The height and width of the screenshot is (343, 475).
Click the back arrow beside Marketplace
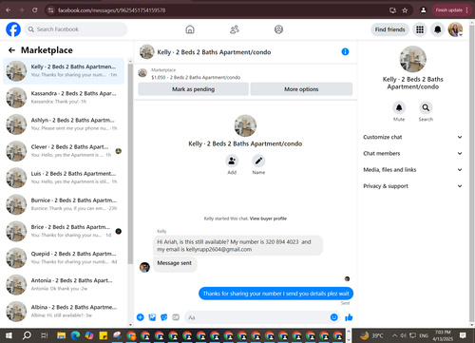tap(11, 50)
